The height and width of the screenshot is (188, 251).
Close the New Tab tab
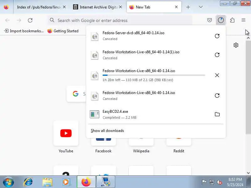point(176,7)
